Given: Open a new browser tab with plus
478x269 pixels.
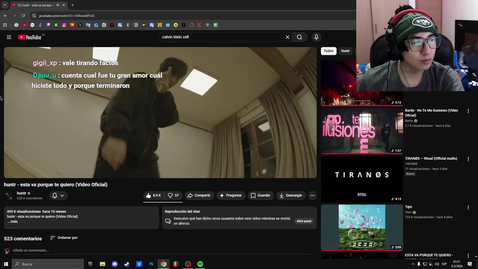Looking at the screenshot, I should (x=72, y=5).
